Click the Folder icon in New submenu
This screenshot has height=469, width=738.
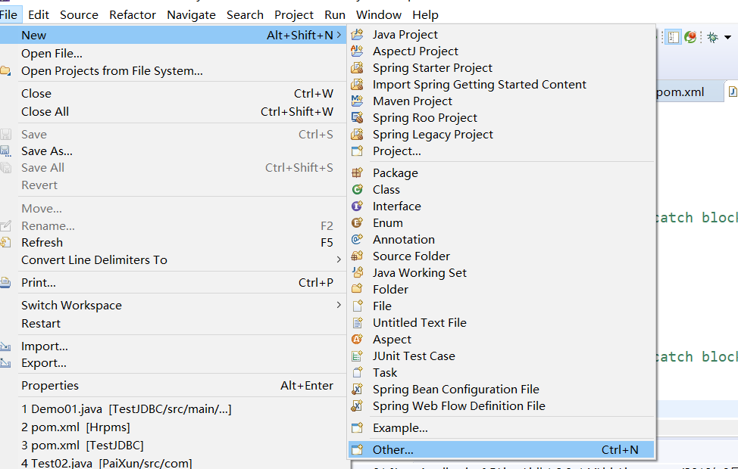coord(357,289)
